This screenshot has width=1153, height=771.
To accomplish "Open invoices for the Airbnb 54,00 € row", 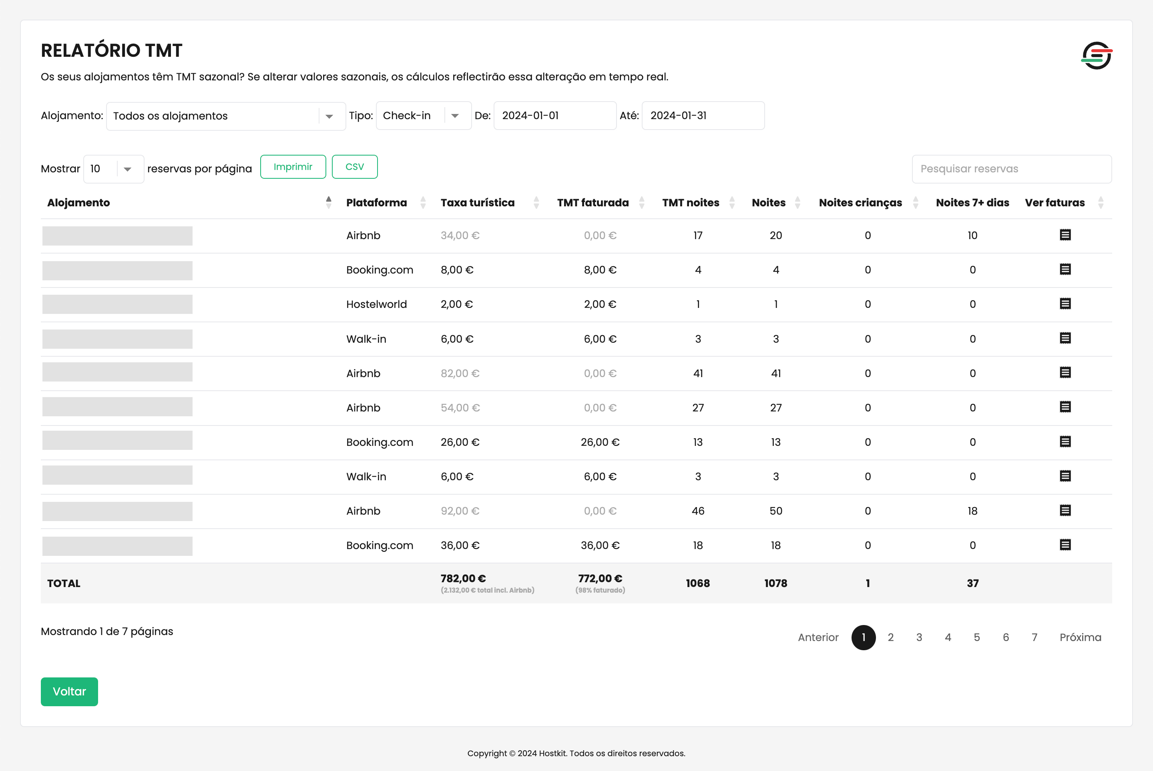I will coord(1065,407).
